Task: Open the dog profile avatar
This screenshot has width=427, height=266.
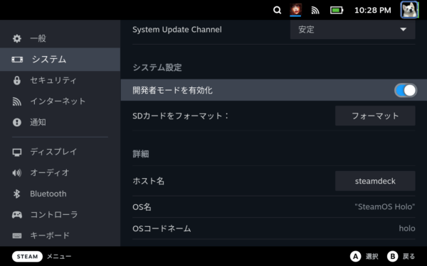Action: (409, 10)
